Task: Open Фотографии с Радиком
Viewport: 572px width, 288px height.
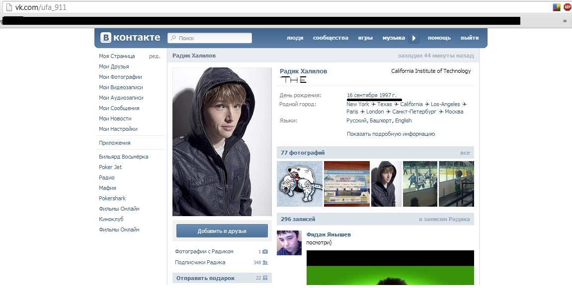Action: click(204, 252)
